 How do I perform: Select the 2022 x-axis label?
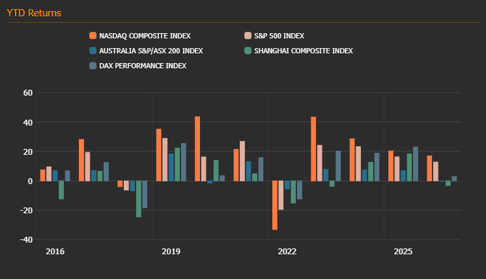(x=287, y=252)
